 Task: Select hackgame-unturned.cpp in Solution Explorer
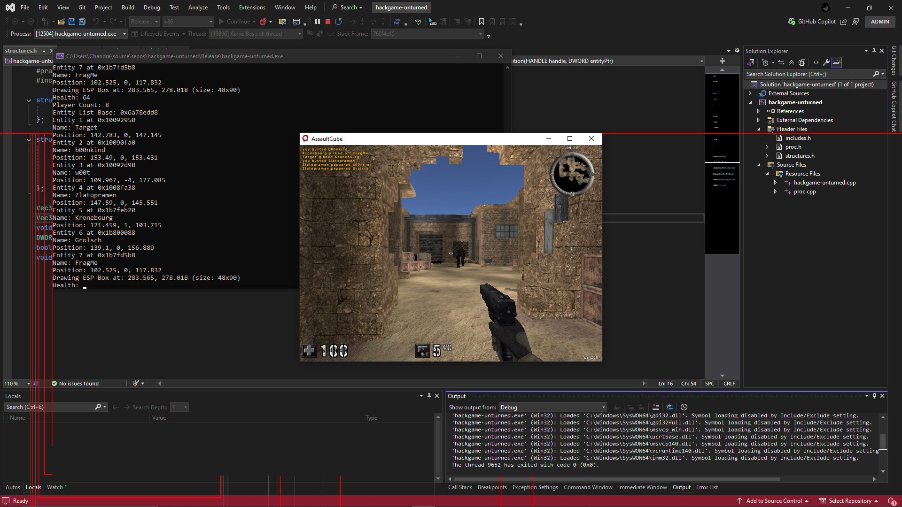pos(824,183)
